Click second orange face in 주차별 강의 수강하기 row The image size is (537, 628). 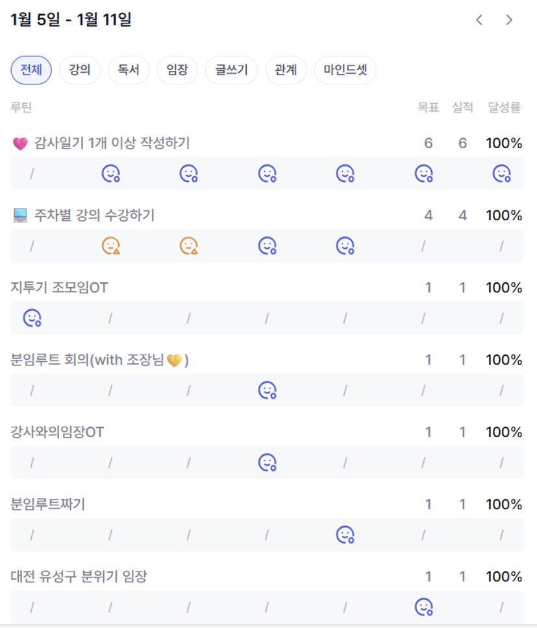(188, 246)
